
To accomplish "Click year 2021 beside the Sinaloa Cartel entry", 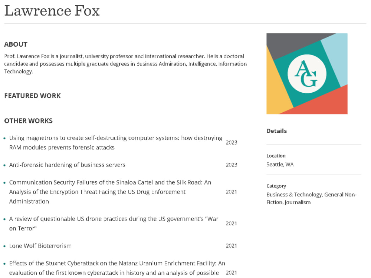I will [x=232, y=192].
